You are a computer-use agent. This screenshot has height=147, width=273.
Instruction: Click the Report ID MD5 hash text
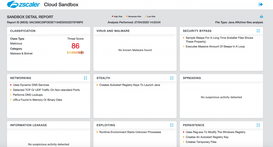click(x=56, y=22)
